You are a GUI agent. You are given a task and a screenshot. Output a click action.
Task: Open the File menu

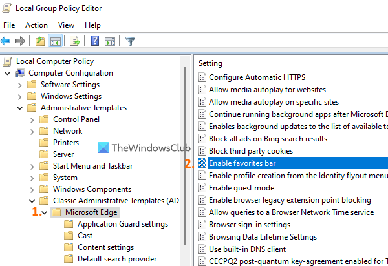(9, 25)
